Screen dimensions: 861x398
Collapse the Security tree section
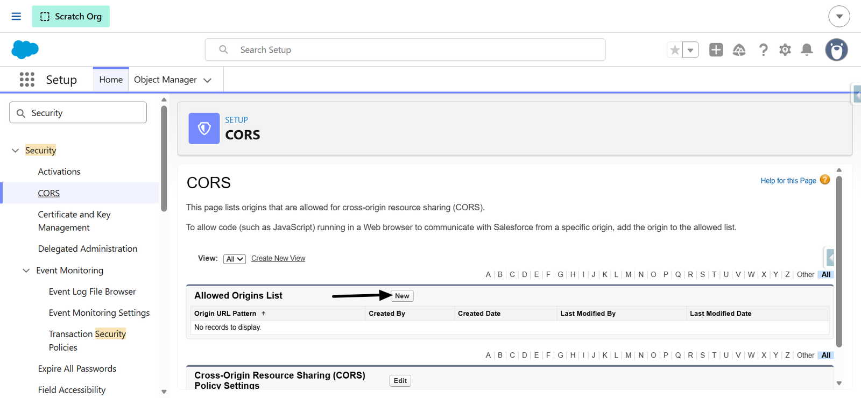click(x=15, y=151)
